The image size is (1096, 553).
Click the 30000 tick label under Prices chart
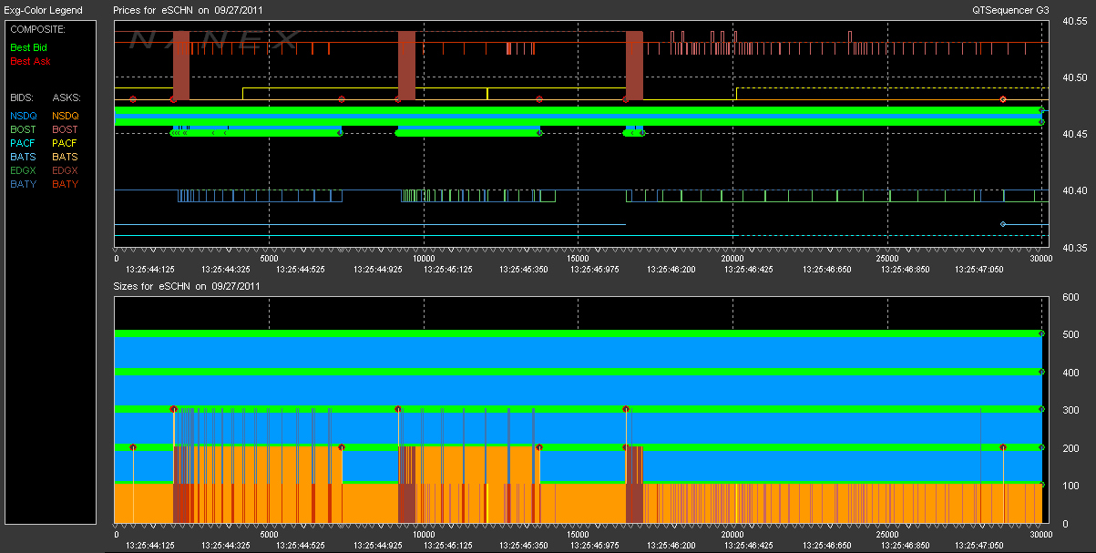pyautogui.click(x=1040, y=259)
